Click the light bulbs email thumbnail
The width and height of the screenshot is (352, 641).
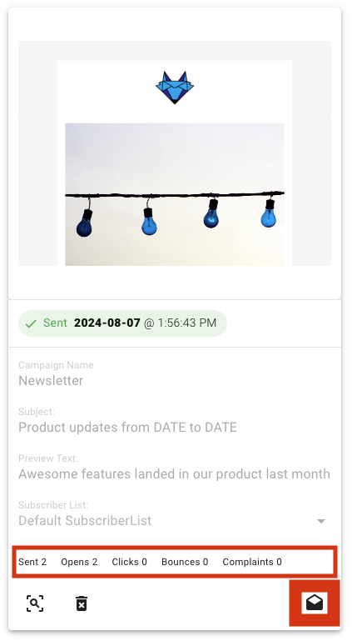tap(175, 194)
